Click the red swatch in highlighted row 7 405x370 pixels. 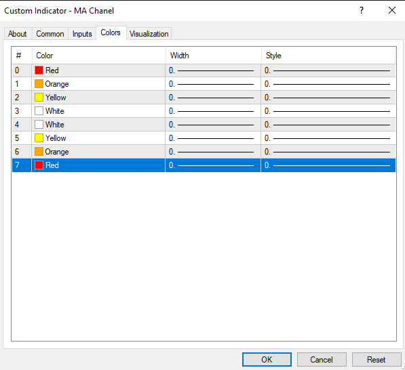(39, 165)
